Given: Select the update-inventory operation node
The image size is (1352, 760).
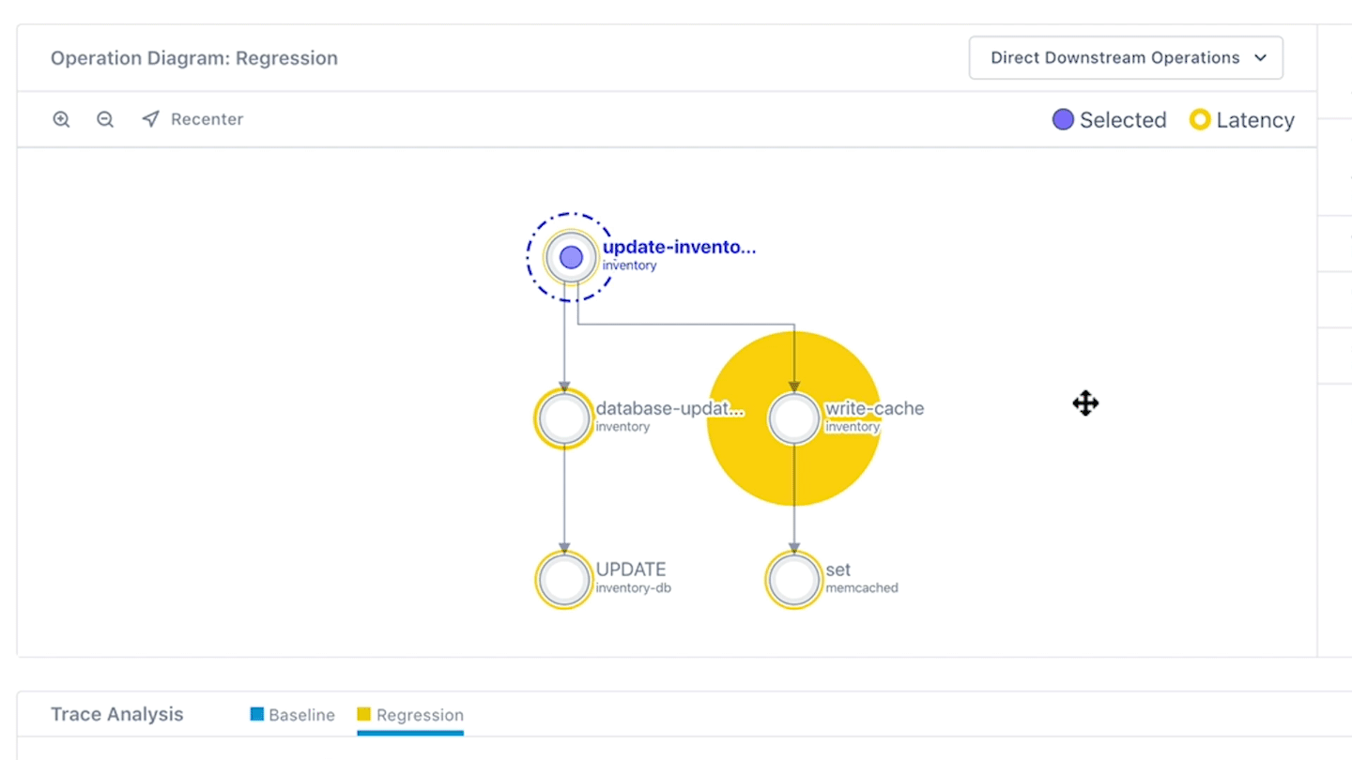Looking at the screenshot, I should pyautogui.click(x=571, y=257).
